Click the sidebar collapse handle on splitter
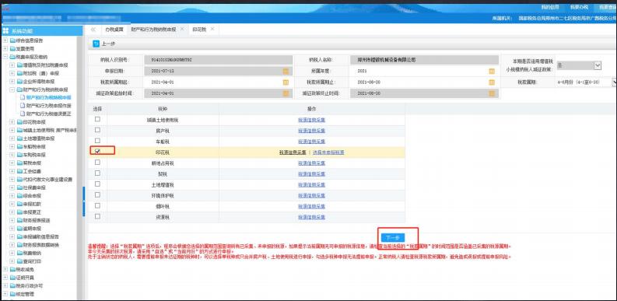This screenshot has height=301, width=617. pyautogui.click(x=83, y=201)
